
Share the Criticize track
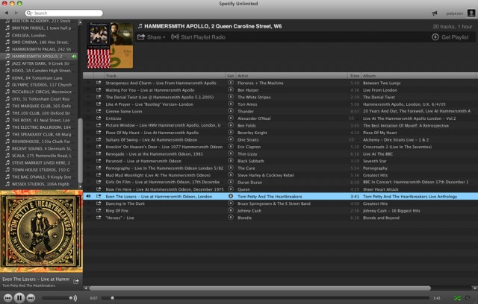[99, 118]
